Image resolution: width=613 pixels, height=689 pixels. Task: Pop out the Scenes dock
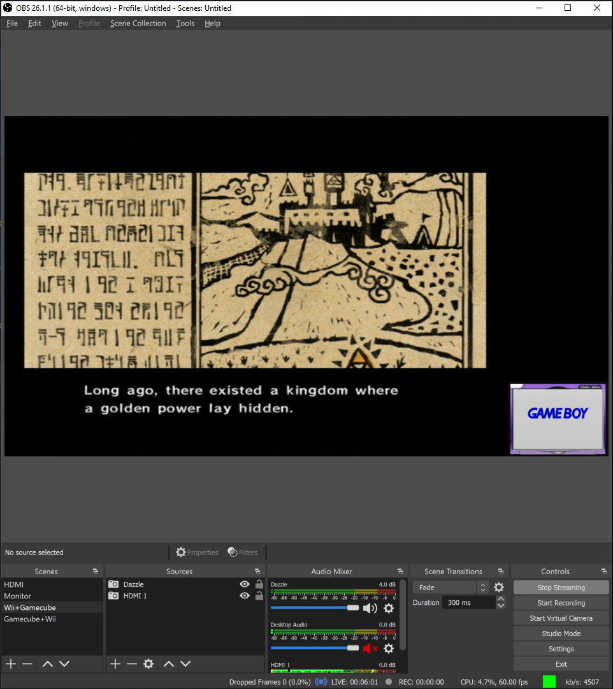[x=95, y=571]
